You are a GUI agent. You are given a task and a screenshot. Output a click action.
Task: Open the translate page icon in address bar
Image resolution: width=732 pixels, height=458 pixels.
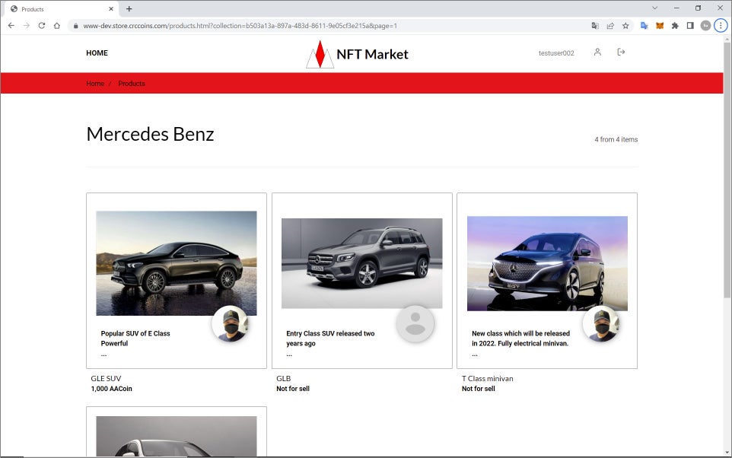click(x=595, y=26)
